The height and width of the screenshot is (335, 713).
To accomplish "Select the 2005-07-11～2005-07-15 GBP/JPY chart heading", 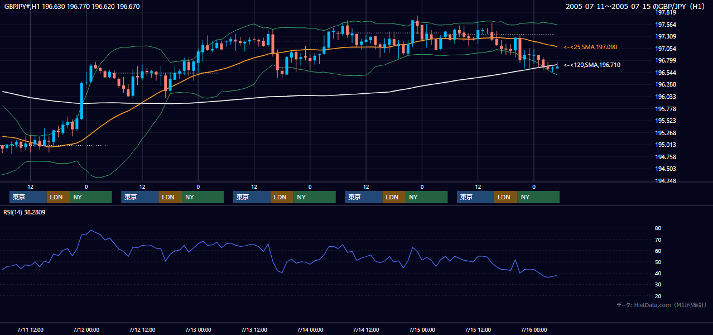I will tap(635, 7).
